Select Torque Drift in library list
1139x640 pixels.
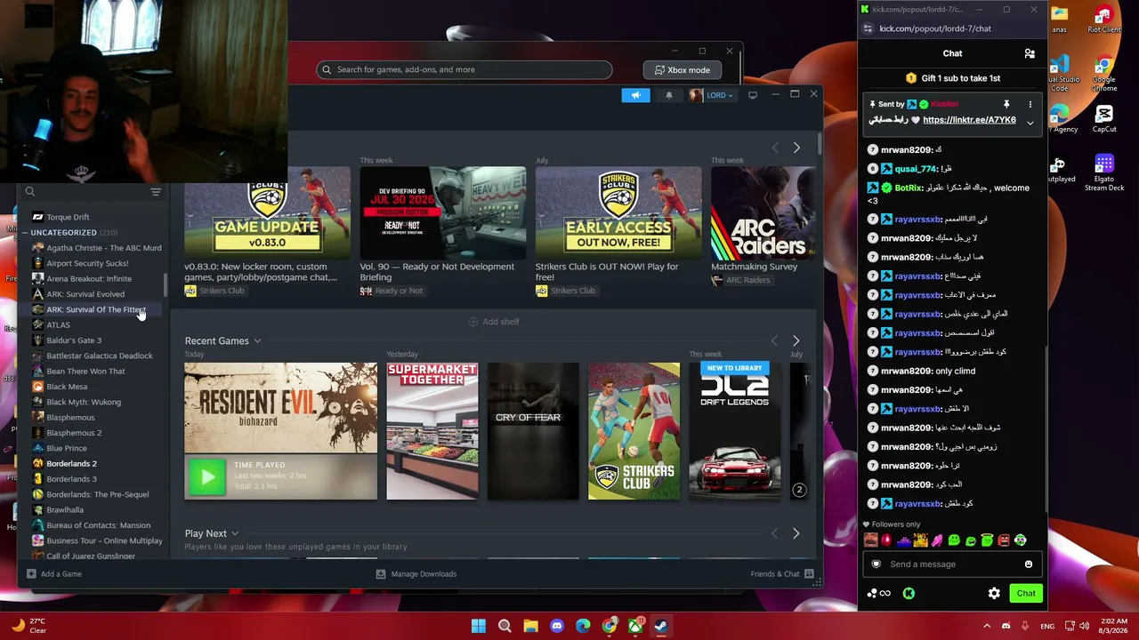[x=68, y=217]
